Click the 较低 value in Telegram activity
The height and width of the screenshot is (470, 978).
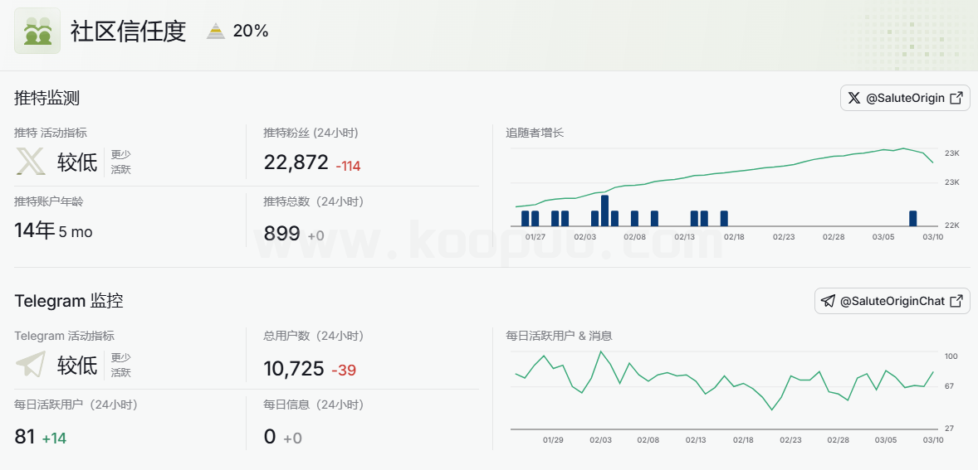click(77, 365)
